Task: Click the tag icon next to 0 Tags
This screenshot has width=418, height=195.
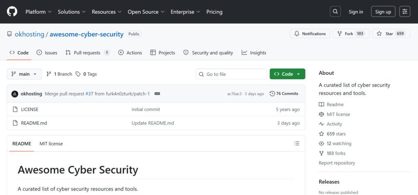Action: pyautogui.click(x=78, y=74)
